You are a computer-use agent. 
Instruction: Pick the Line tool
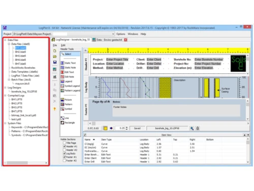click(65, 118)
